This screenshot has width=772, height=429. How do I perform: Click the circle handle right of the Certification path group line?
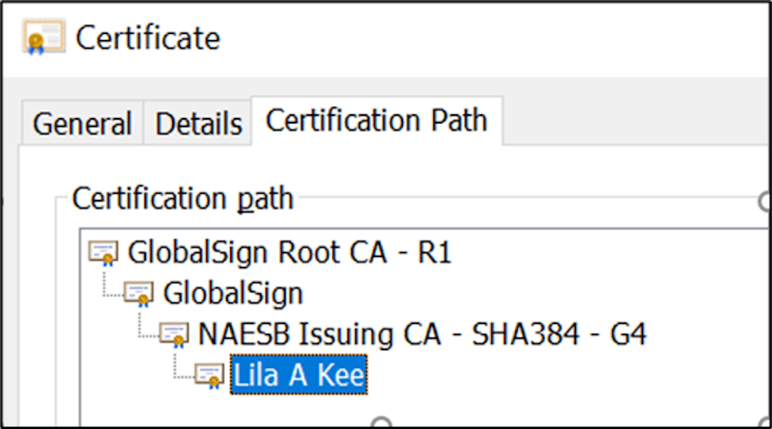click(x=764, y=201)
